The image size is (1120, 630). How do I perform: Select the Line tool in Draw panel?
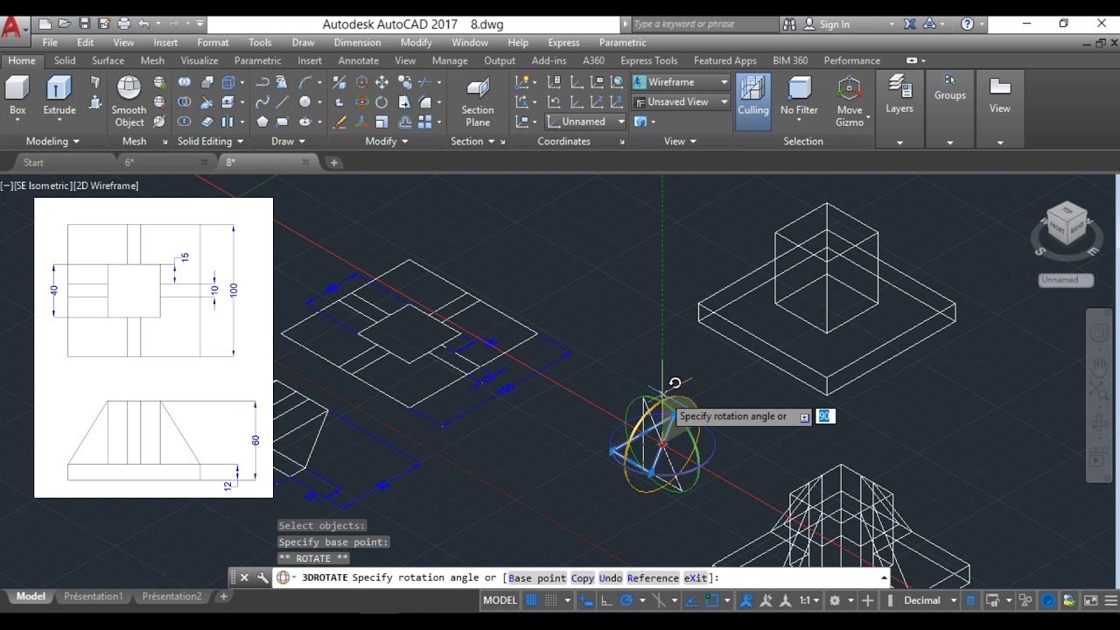(283, 102)
